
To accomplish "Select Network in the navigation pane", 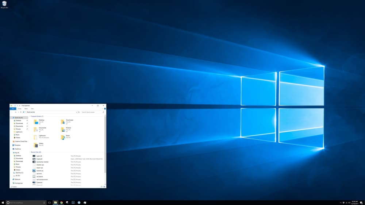I will click(x=17, y=179).
